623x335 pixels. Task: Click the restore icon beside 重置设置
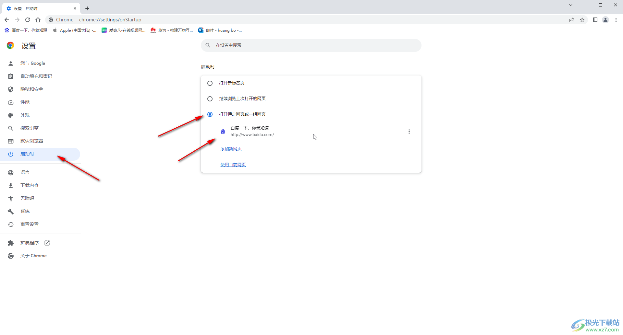tap(11, 225)
